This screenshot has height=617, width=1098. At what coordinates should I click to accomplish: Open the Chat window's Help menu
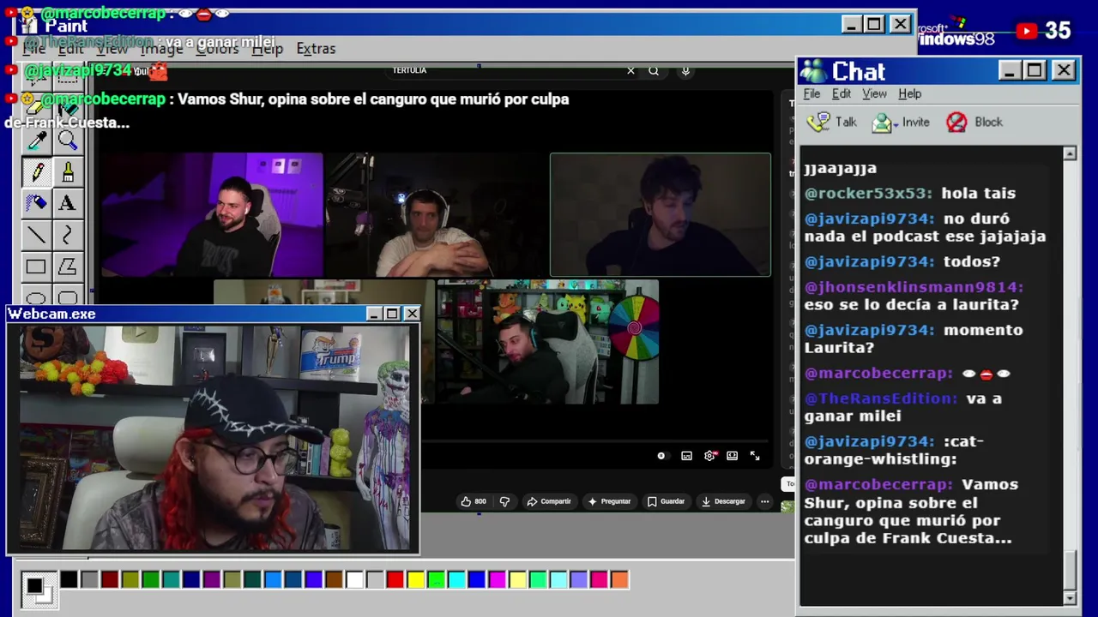909,93
